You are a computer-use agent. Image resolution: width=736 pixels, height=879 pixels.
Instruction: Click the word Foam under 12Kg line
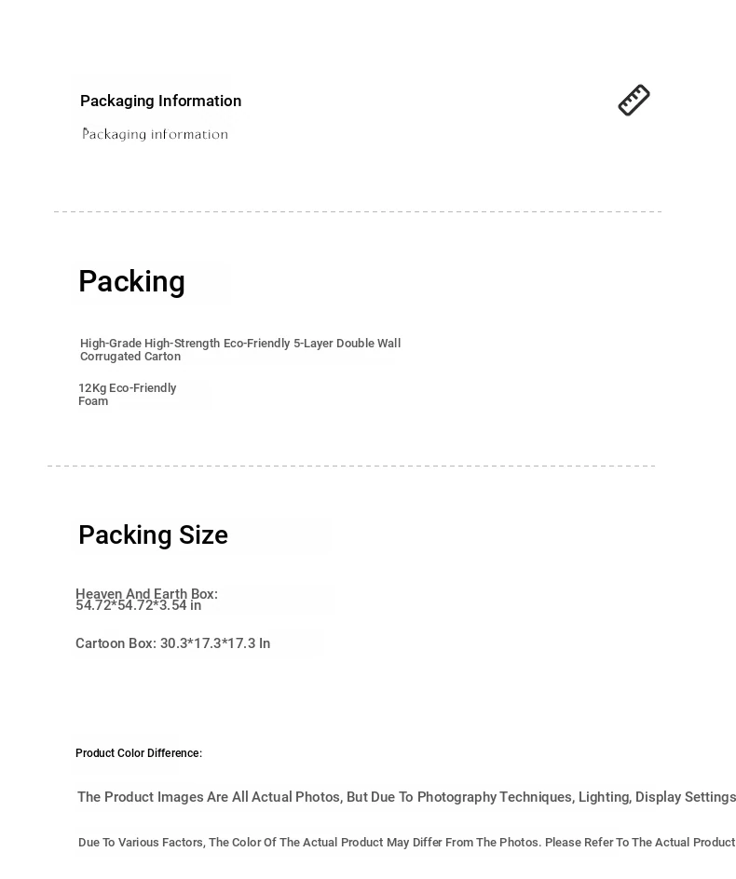[93, 401]
